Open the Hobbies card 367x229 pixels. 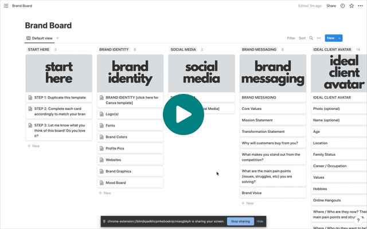click(x=339, y=189)
